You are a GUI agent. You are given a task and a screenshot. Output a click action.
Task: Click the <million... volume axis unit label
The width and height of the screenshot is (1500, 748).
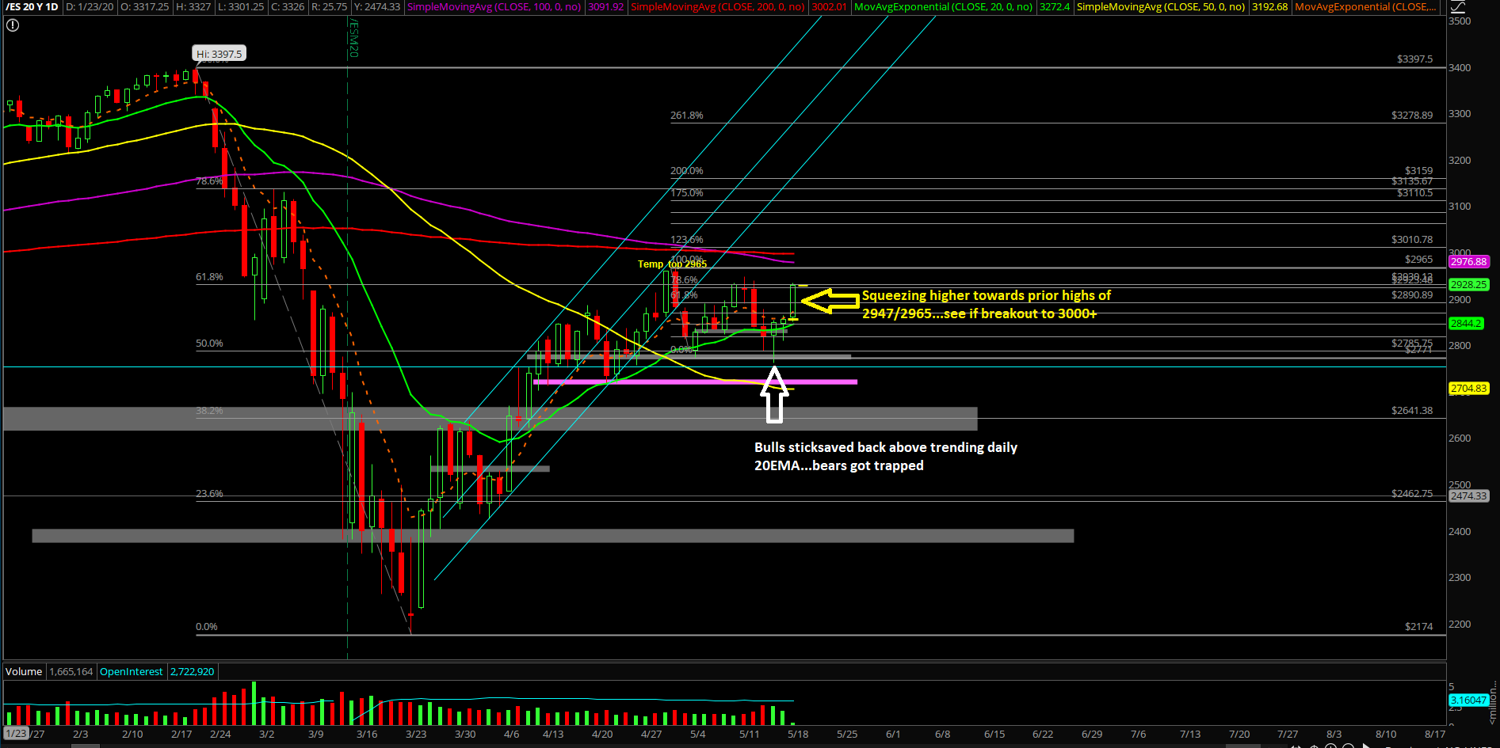pyautogui.click(x=1493, y=704)
